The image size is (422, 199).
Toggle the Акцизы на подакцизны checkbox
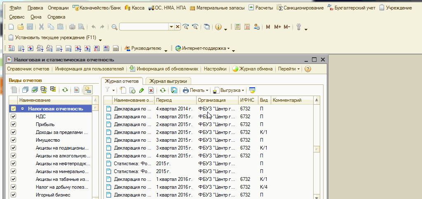click(x=14, y=148)
